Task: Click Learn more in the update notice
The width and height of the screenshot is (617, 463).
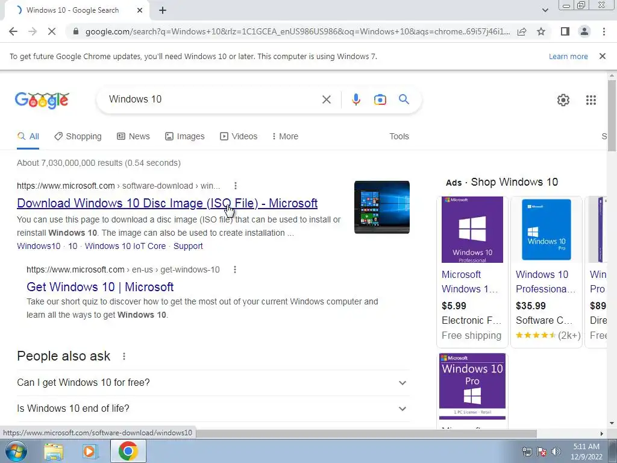Action: point(568,56)
